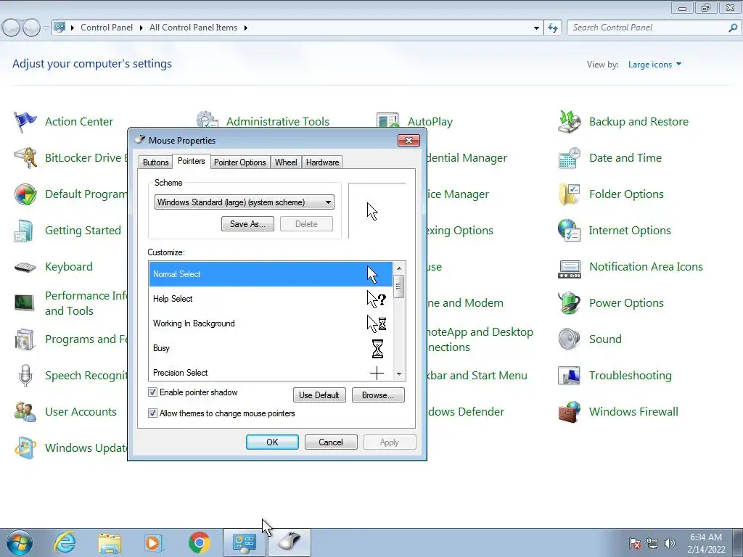Switch to the Buttons tab

pyautogui.click(x=155, y=162)
